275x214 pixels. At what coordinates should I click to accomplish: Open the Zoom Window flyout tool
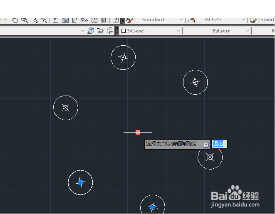[34, 20]
